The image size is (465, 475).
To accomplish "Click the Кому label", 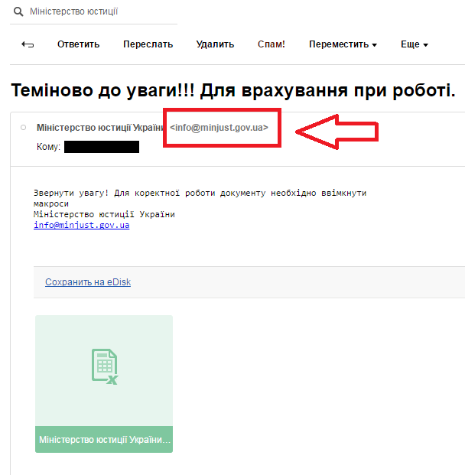I will point(47,146).
